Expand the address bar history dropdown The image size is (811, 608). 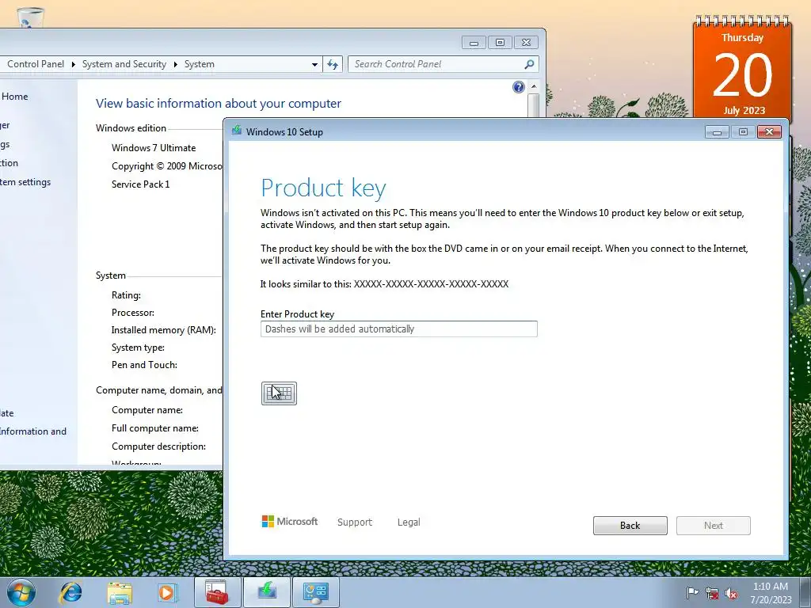314,65
